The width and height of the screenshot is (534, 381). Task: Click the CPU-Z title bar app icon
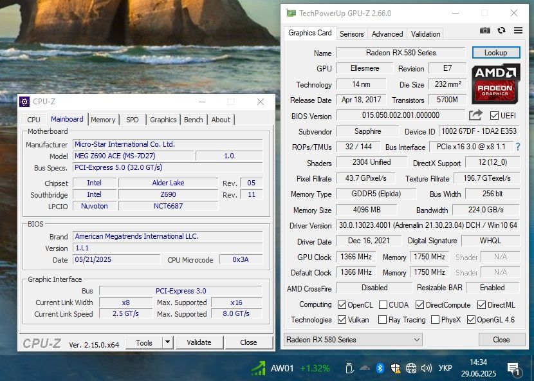coord(24,102)
